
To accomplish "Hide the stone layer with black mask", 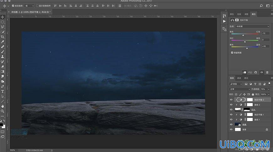I will click(x=231, y=110).
